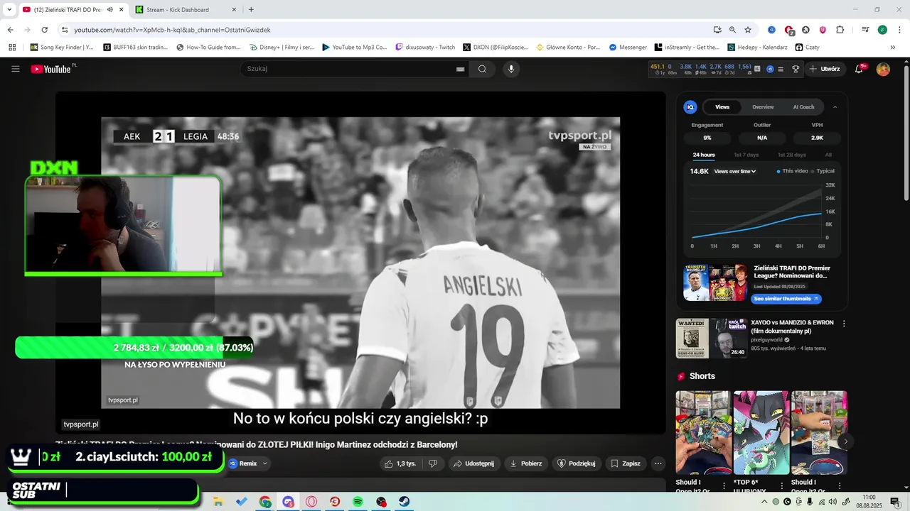The height and width of the screenshot is (511, 910).
Task: Expand the Remix dropdown
Action: (265, 463)
